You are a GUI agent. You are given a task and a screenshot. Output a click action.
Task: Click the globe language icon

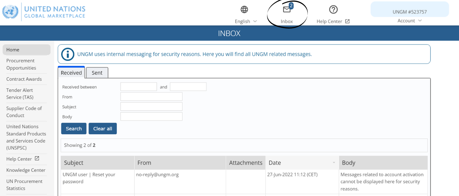[x=244, y=9]
